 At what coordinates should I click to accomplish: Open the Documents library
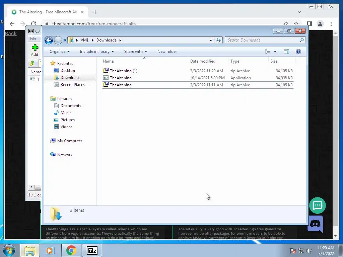pyautogui.click(x=71, y=106)
